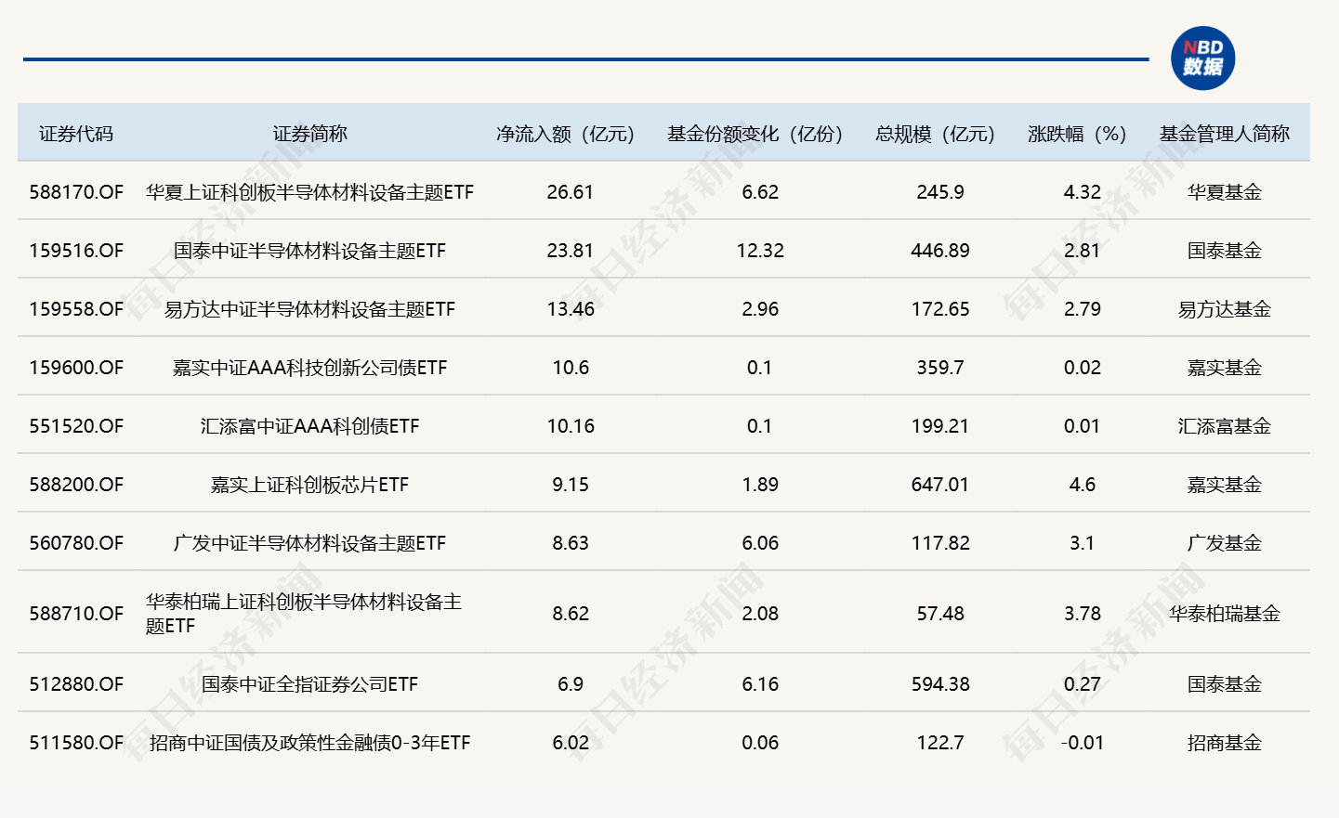The image size is (1339, 818).
Task: Click total size value 446.89
Action: (940, 251)
